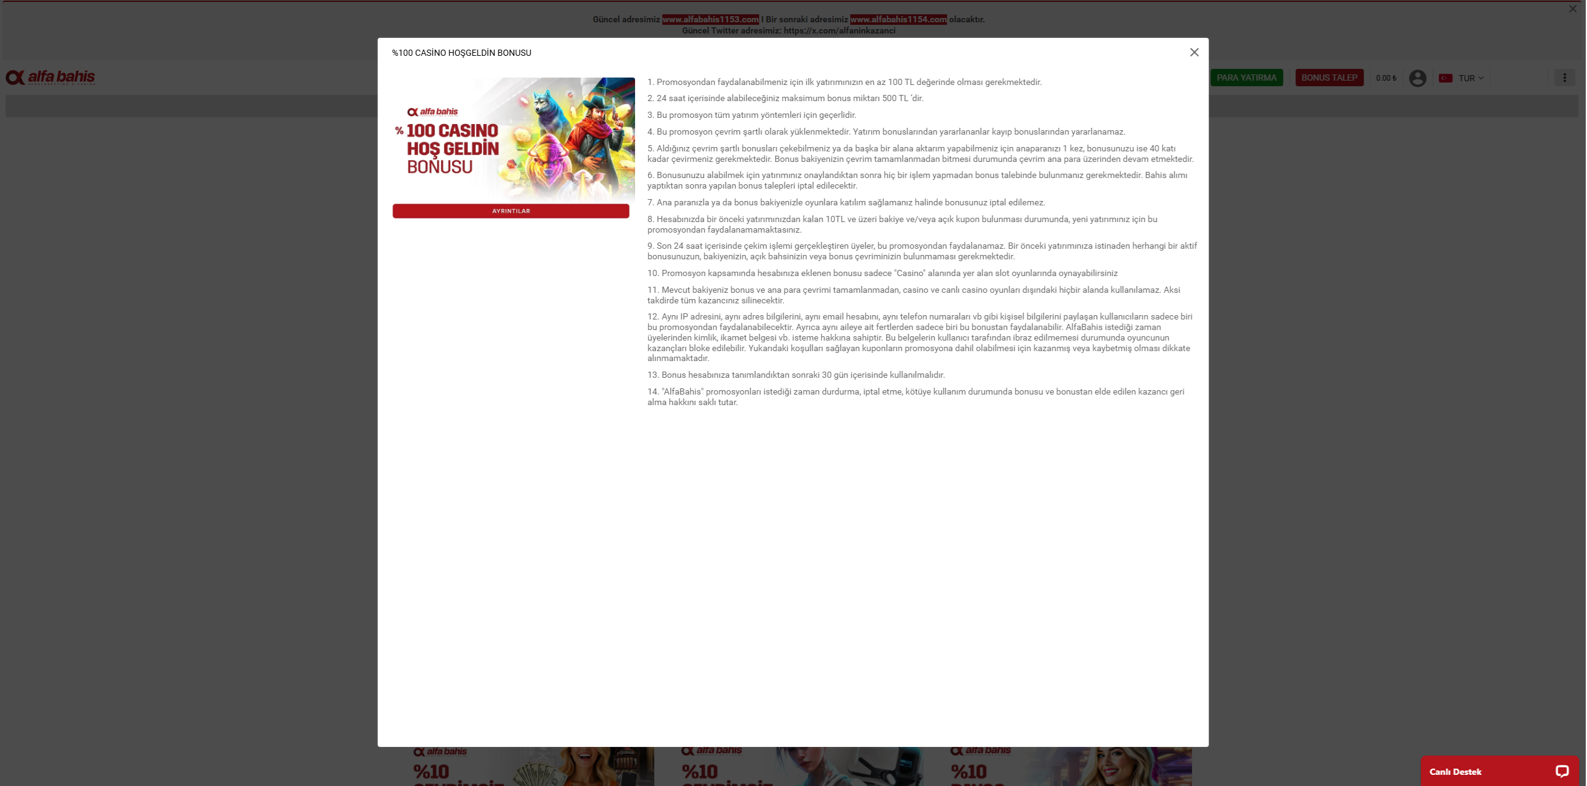
Task: Click the Turkish flag icon
Action: 1445,78
